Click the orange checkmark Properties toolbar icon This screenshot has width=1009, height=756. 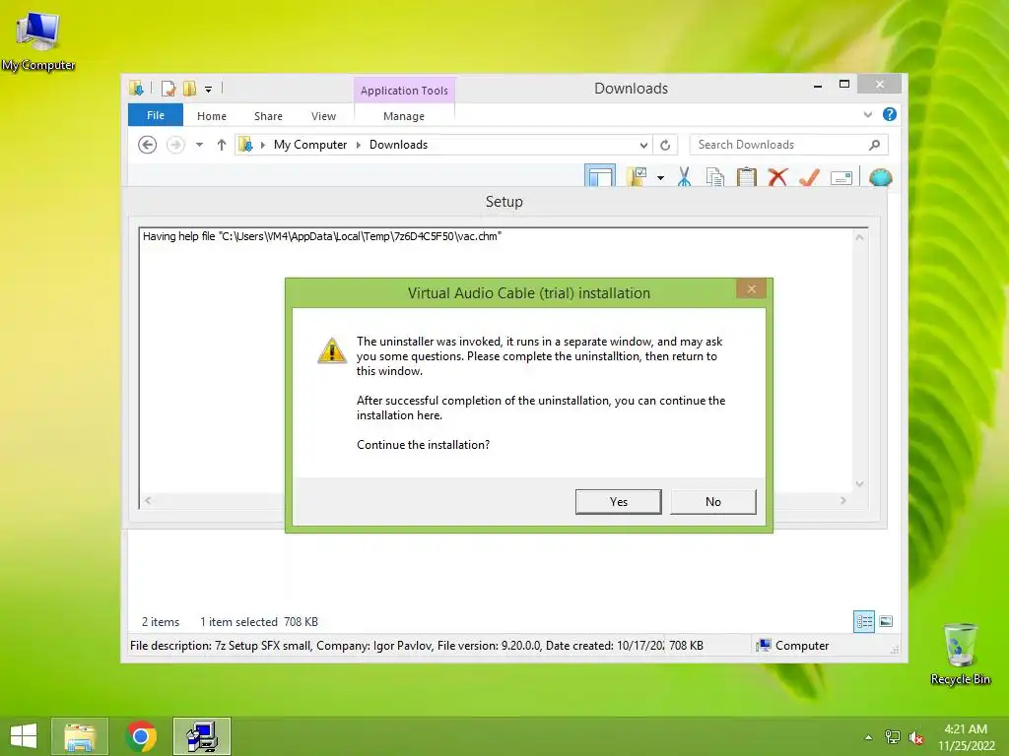[809, 177]
